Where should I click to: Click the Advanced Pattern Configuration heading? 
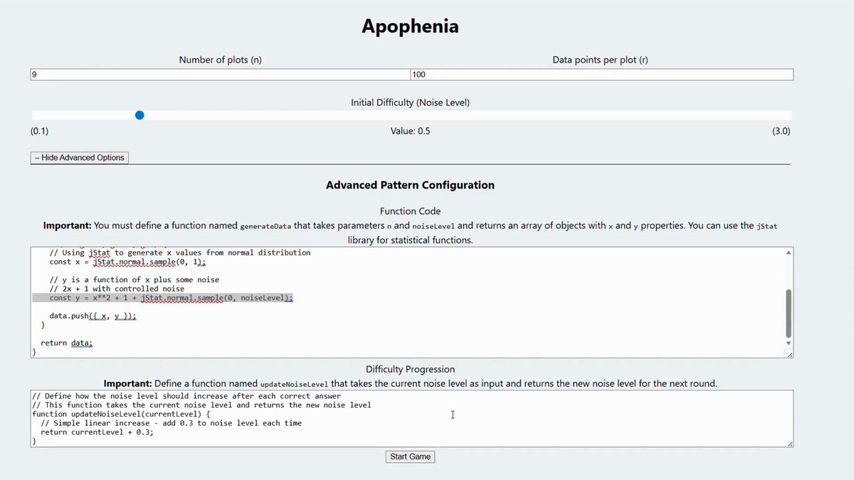tap(410, 185)
